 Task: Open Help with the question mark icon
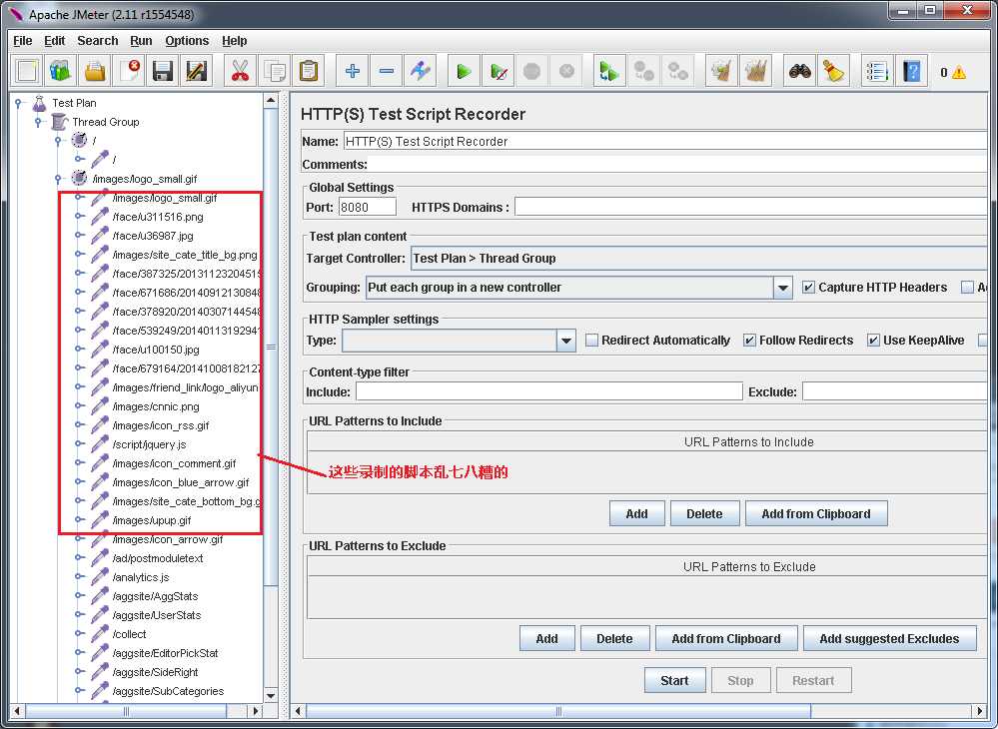911,71
